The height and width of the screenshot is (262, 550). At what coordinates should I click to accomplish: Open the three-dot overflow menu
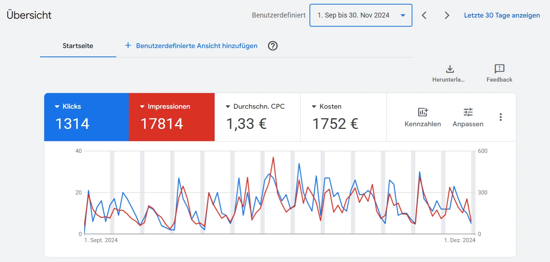click(501, 117)
